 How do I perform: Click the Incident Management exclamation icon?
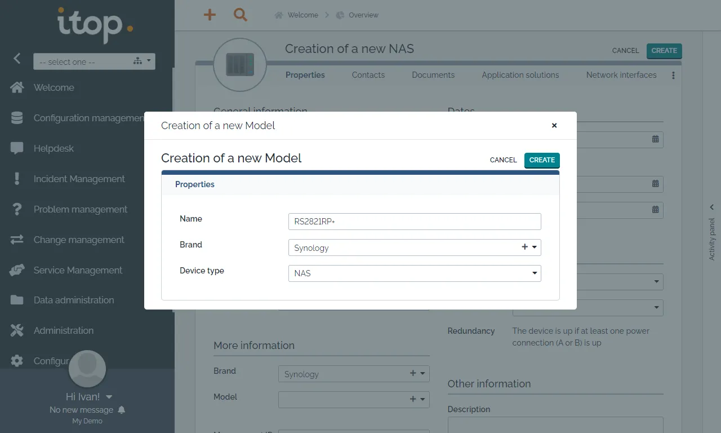click(17, 179)
